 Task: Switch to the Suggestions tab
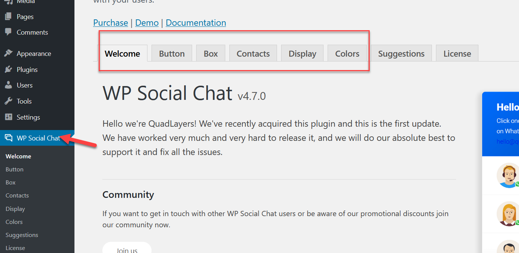point(401,53)
